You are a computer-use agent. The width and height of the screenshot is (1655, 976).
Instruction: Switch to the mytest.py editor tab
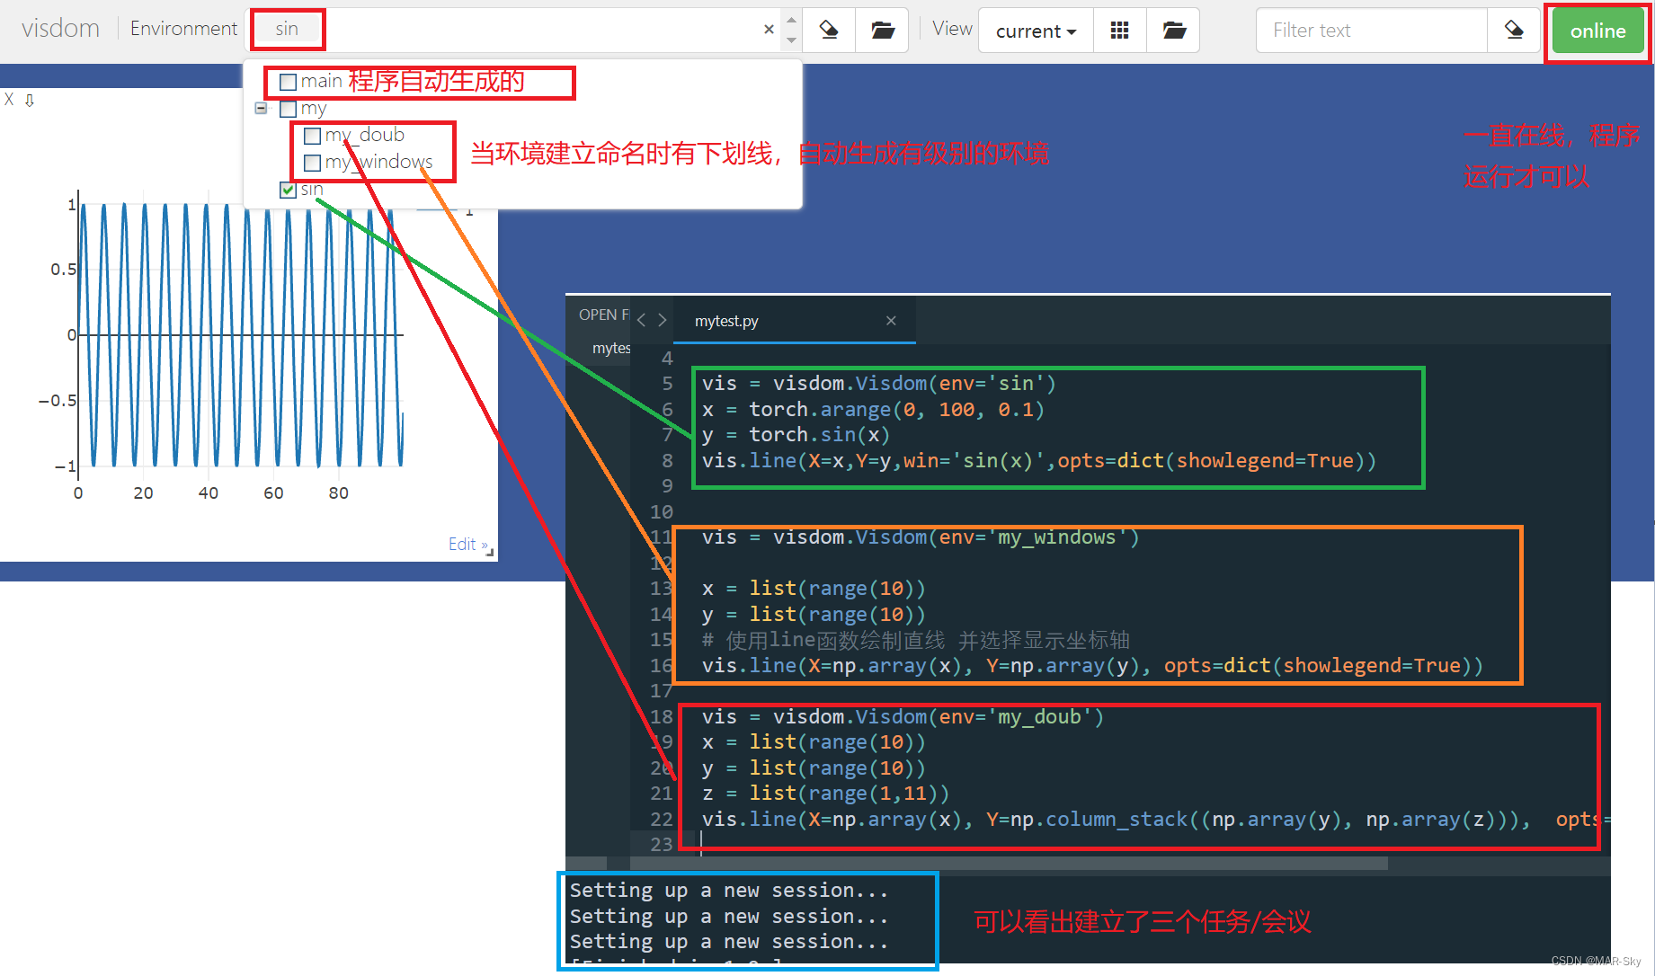pos(725,320)
